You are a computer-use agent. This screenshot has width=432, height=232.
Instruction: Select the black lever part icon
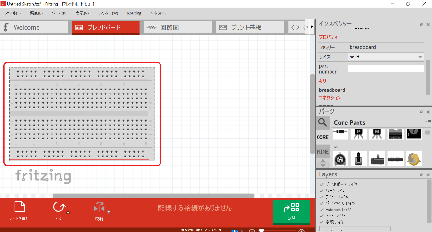pyautogui.click(x=359, y=158)
